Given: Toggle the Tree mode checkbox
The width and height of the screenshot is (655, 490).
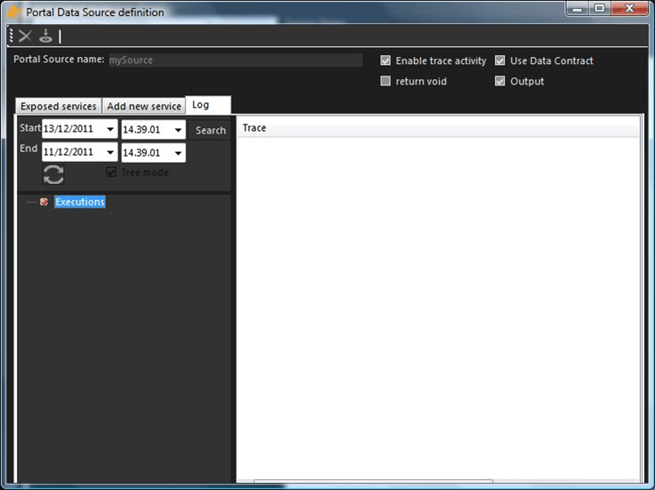Looking at the screenshot, I should [111, 172].
